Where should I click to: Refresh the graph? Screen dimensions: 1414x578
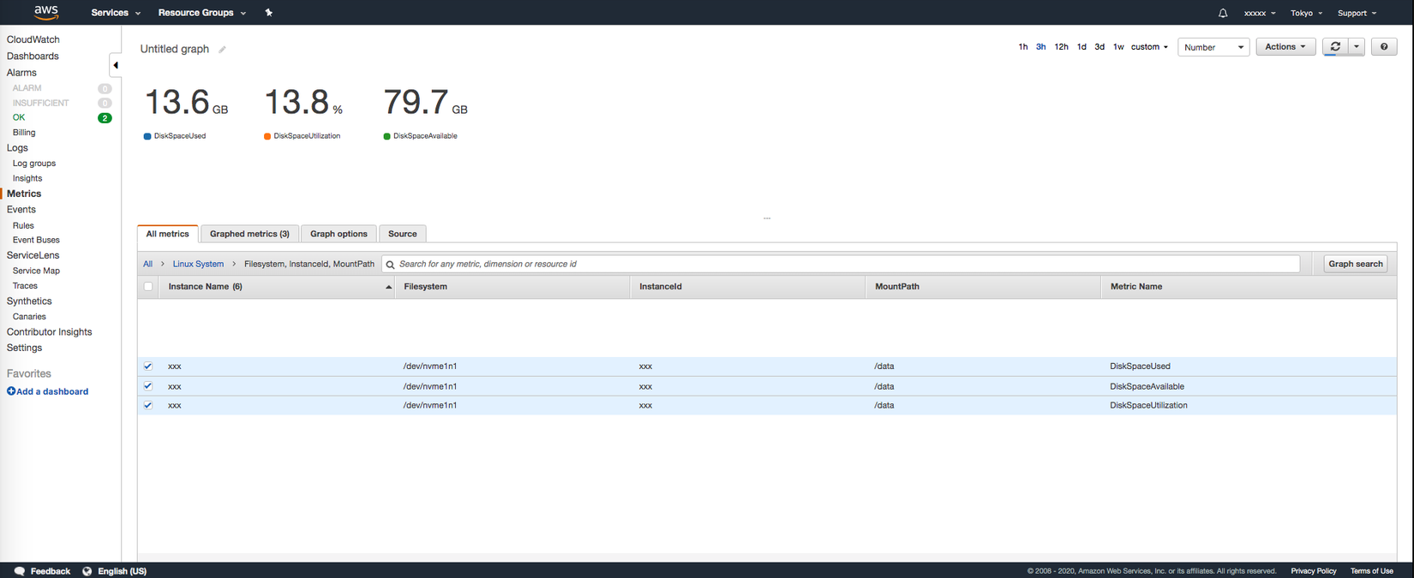1335,46
